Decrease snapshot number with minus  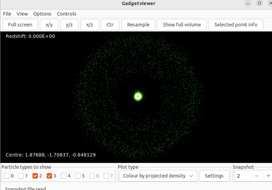(x=257, y=176)
